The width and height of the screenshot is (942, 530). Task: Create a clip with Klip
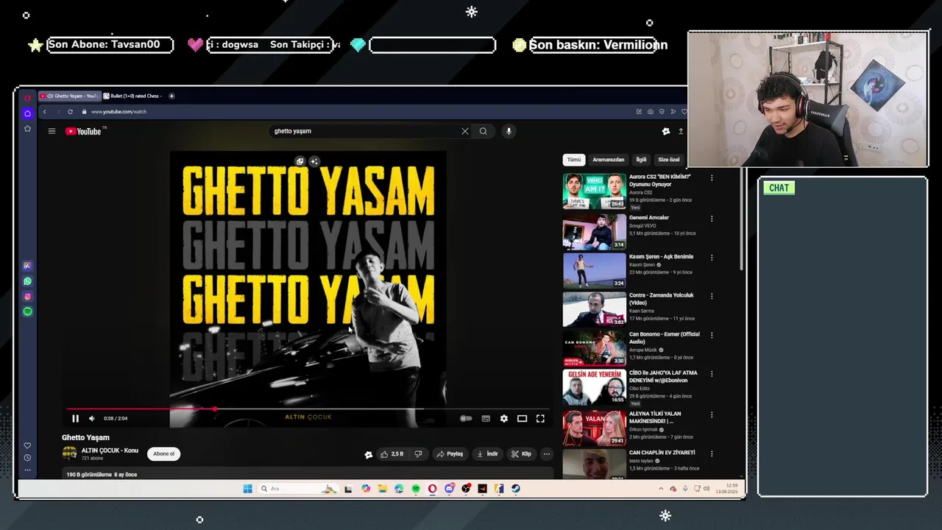pos(521,454)
